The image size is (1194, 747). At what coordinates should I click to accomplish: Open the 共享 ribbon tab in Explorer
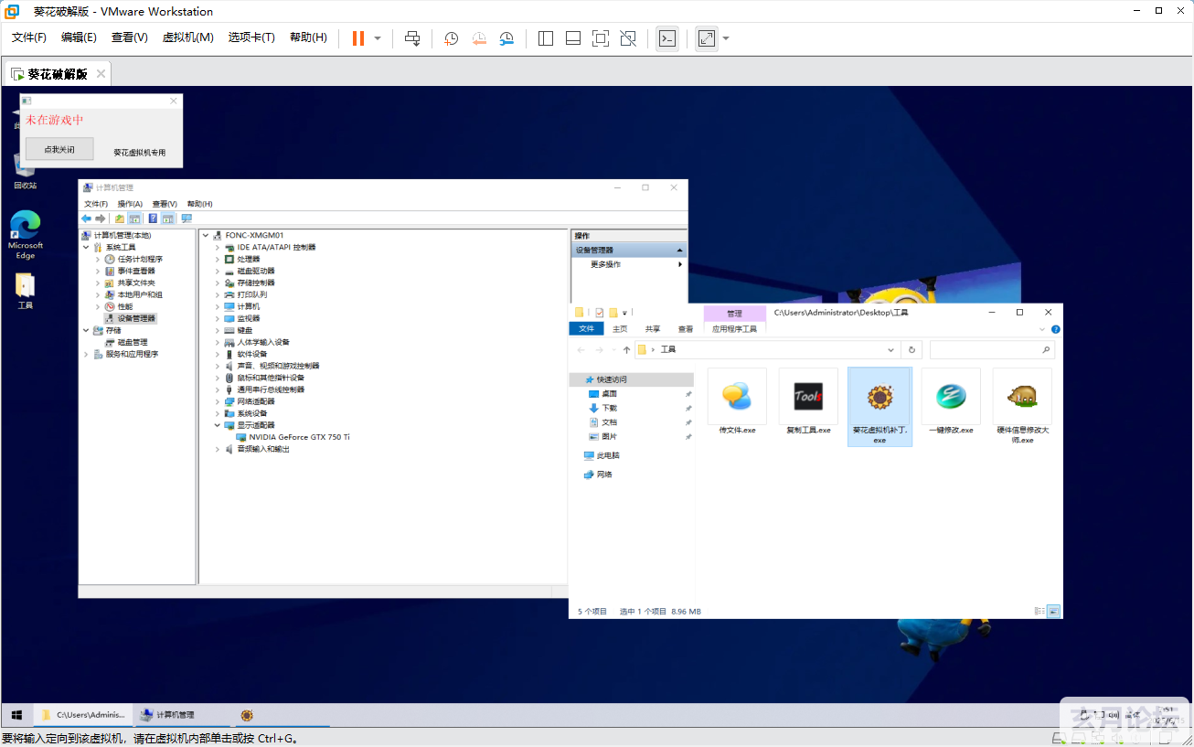click(x=653, y=328)
